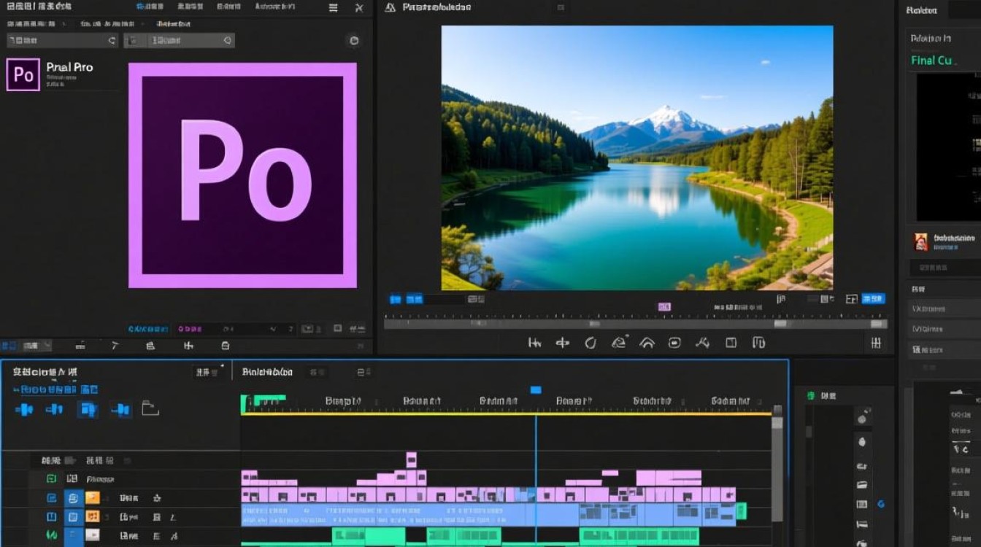Click the crosshair-shaped icon under the preview

(562, 342)
